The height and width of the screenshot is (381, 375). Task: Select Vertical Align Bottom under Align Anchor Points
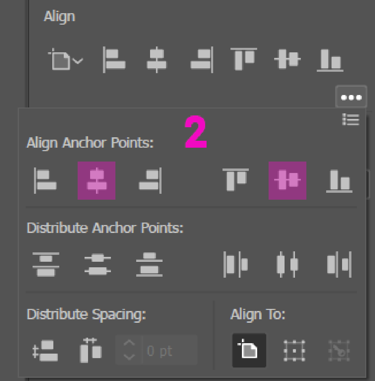(x=339, y=180)
